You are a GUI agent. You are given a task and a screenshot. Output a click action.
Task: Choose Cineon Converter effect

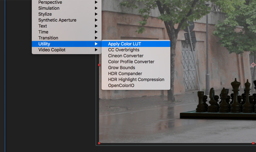[x=136, y=56]
